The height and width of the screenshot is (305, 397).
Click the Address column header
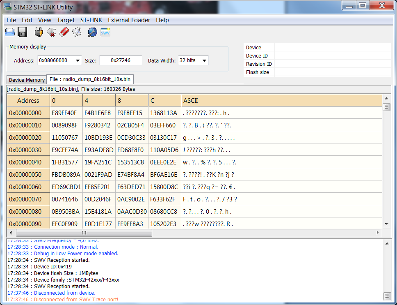(28, 101)
